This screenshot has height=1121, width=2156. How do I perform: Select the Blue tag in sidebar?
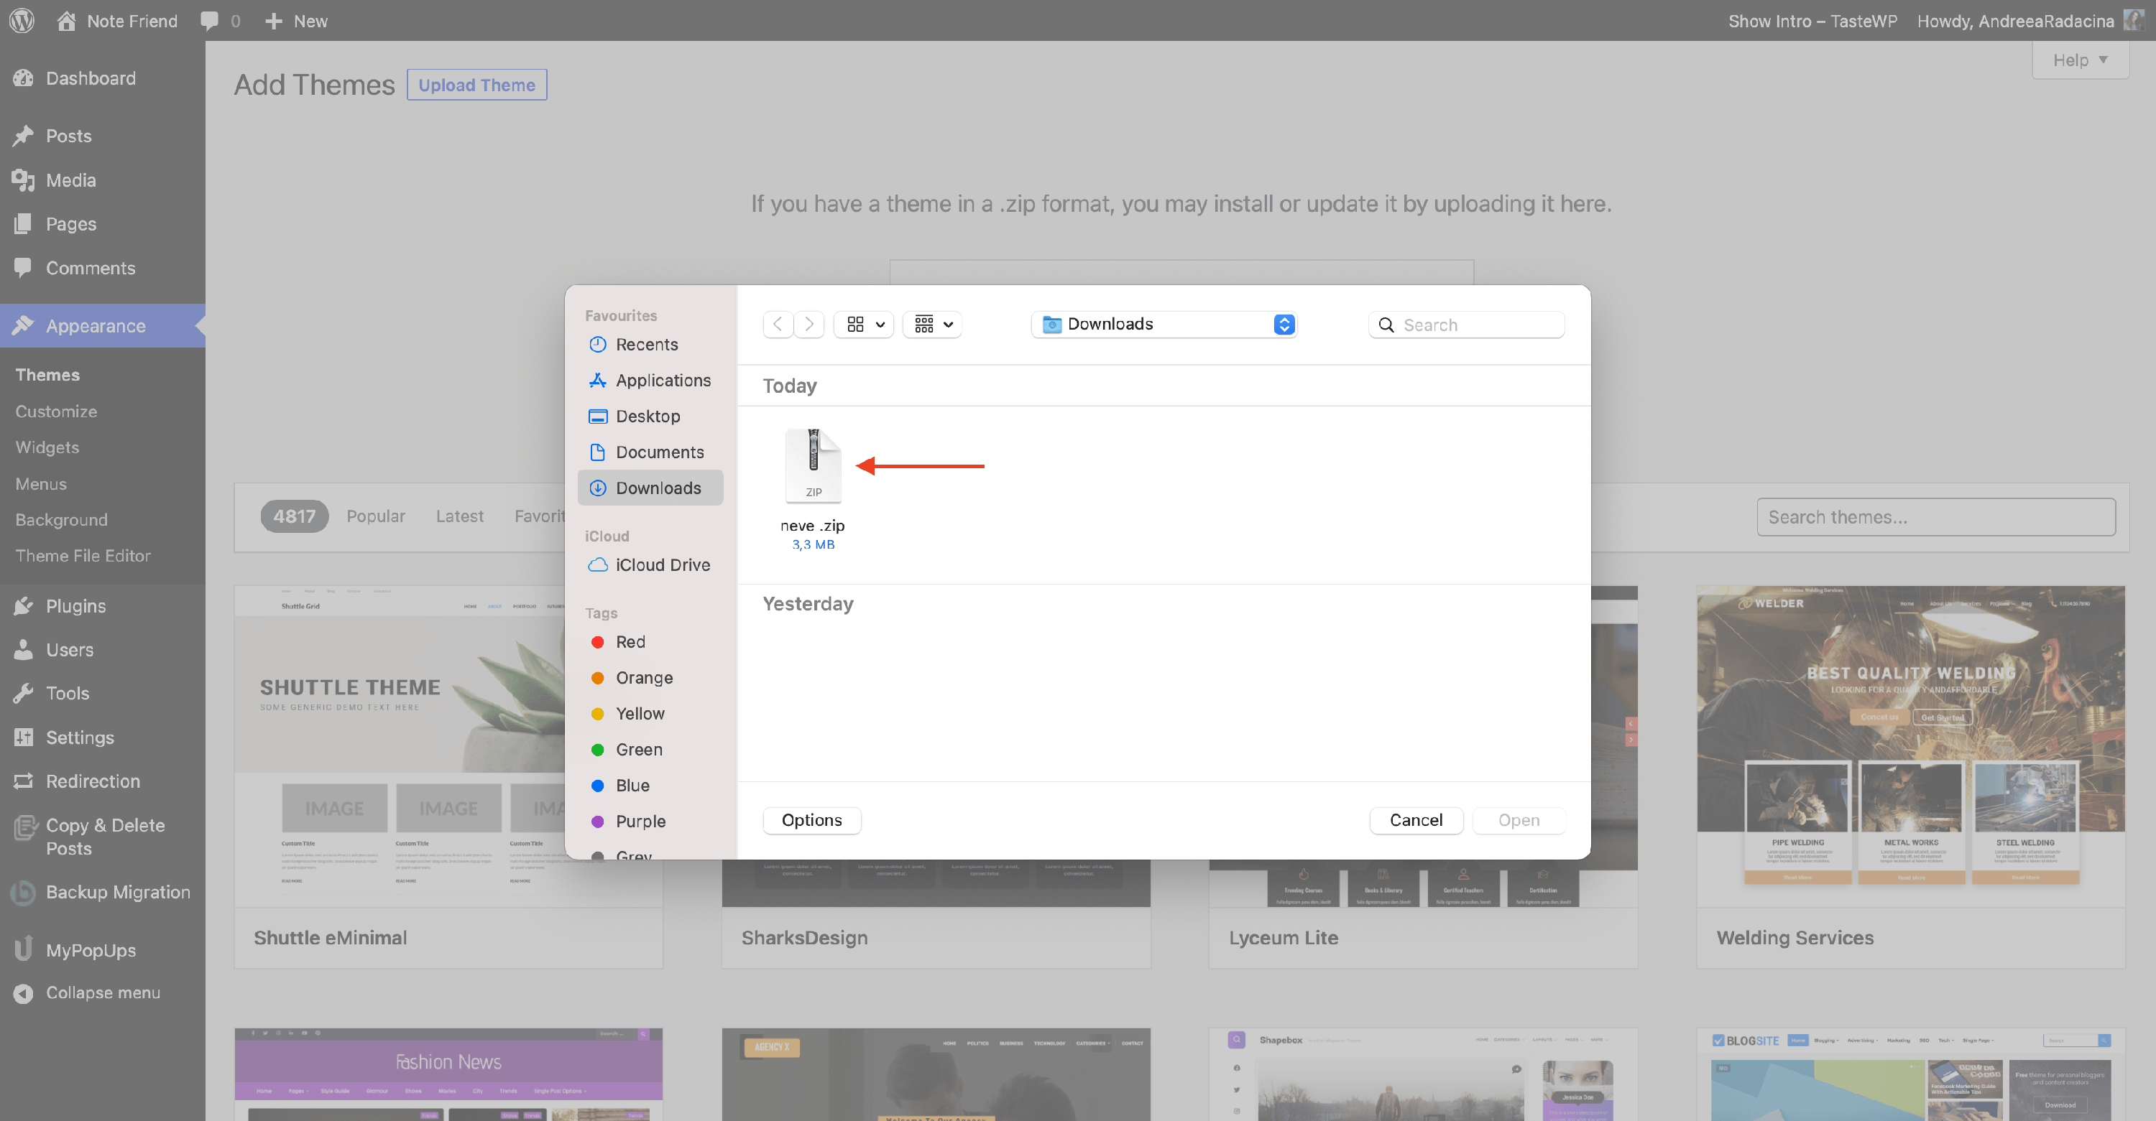[632, 786]
